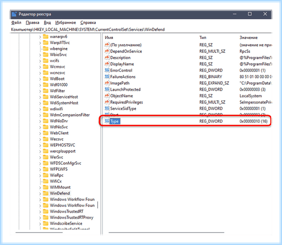The height and width of the screenshot is (245, 282).
Task: Click the registry path address bar
Action: (141, 29)
